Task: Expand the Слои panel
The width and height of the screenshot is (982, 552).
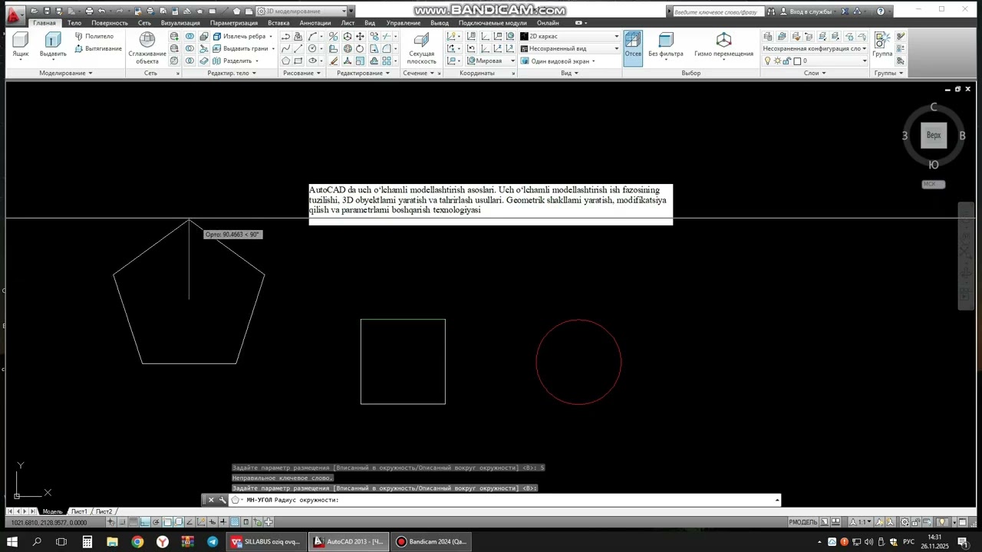Action: tap(815, 73)
